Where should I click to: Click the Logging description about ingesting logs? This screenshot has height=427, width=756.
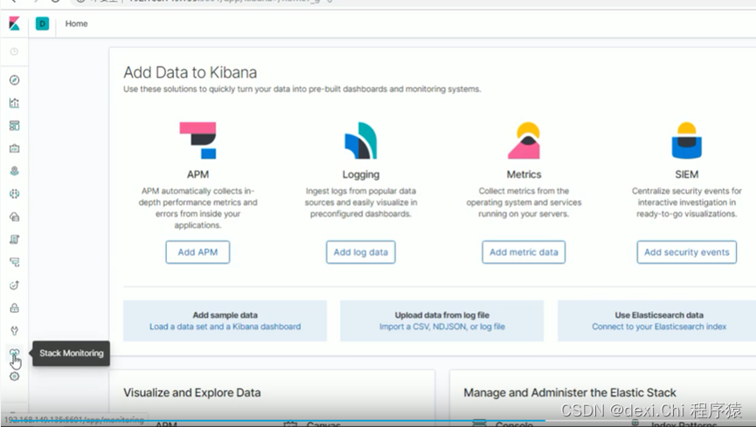[361, 203]
